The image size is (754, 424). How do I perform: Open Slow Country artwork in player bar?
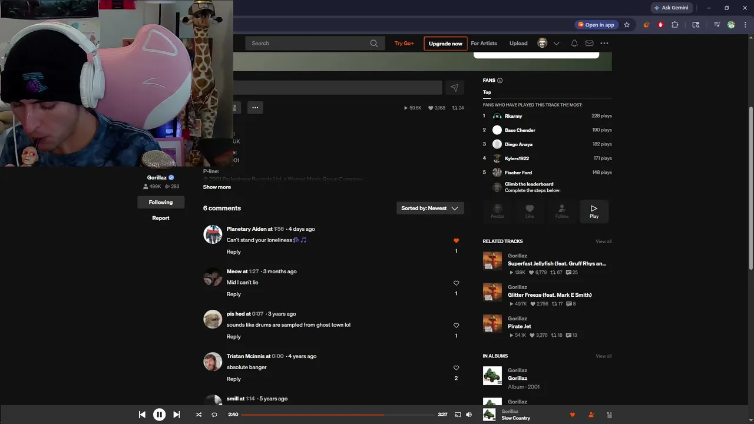coord(489,415)
